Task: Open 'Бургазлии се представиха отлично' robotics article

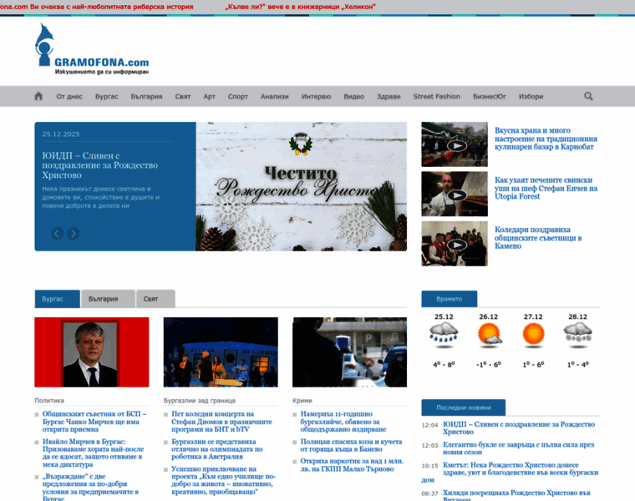Action: pos(217,448)
